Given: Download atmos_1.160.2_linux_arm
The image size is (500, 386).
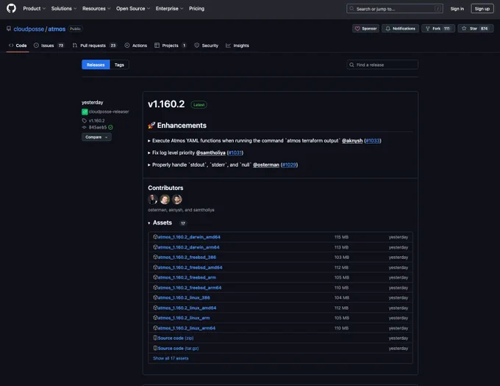Looking at the screenshot, I should pos(184,318).
